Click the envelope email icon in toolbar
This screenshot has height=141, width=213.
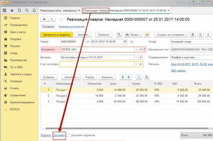(x=147, y=35)
